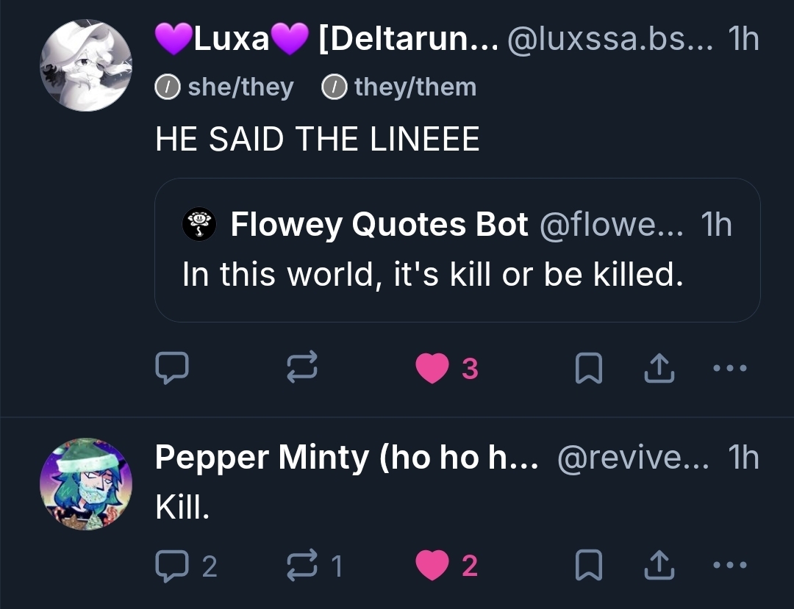
Task: Open the quoted Flowey Quotes Bot post
Action: [456, 275]
